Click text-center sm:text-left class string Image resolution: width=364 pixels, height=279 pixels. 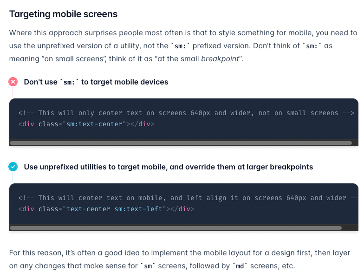(114, 209)
